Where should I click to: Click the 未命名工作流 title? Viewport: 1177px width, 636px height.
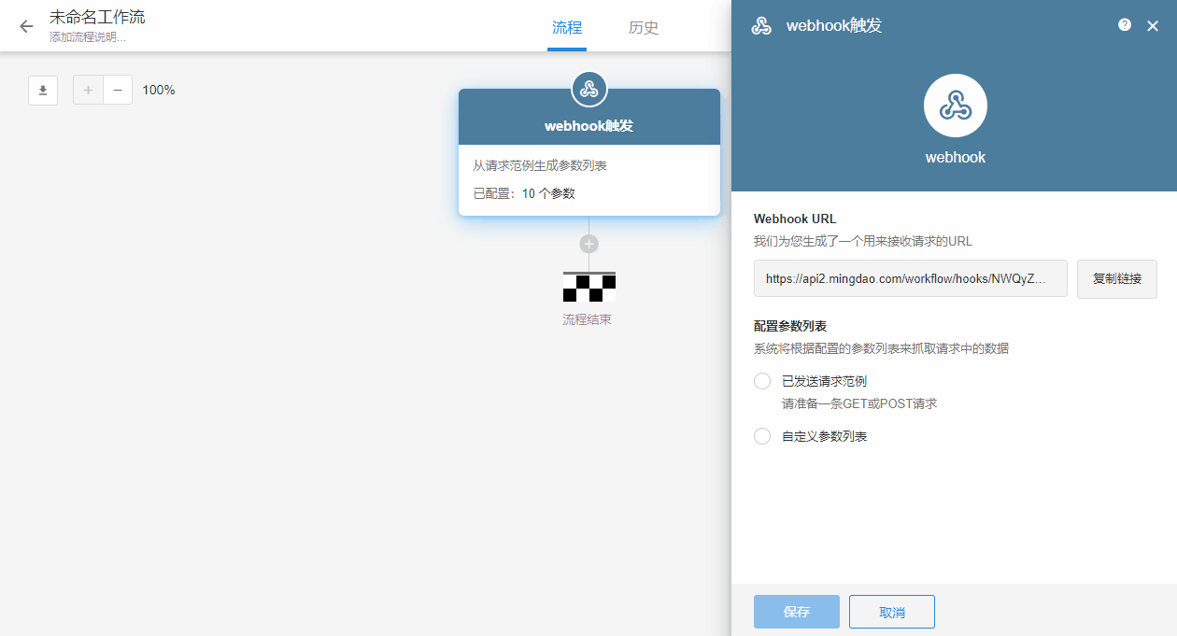[x=97, y=17]
